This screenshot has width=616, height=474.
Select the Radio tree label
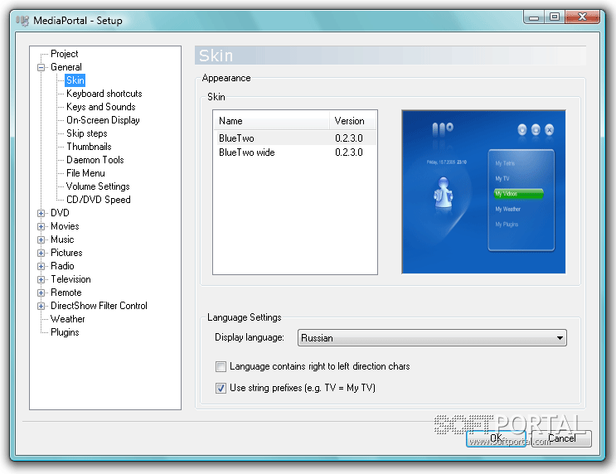62,266
